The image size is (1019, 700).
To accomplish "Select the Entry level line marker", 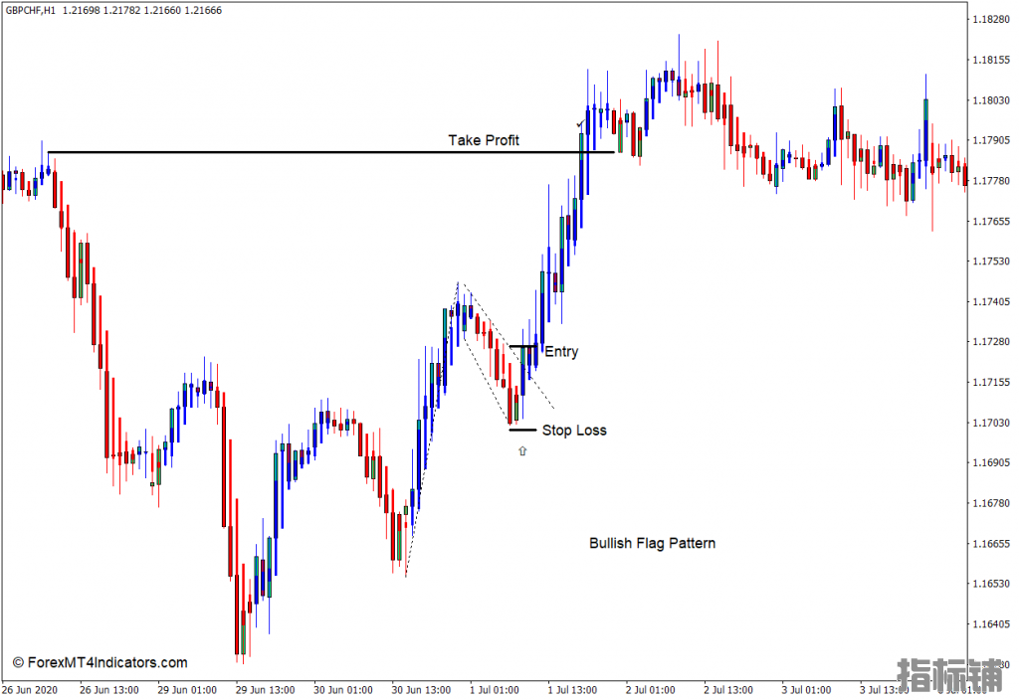I will (x=523, y=346).
